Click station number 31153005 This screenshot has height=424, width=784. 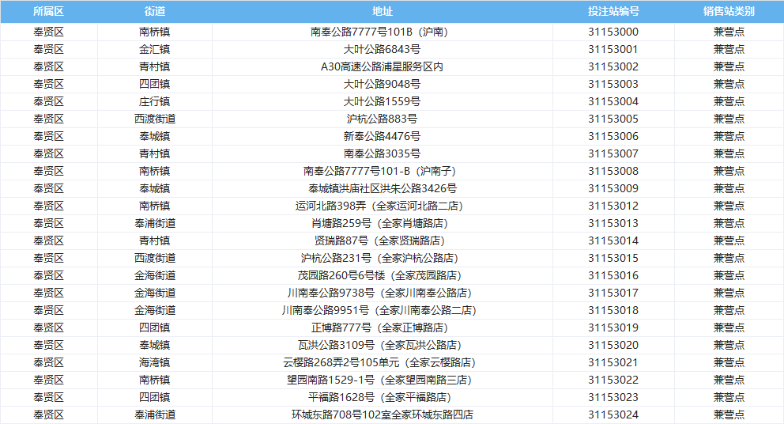[x=613, y=119]
